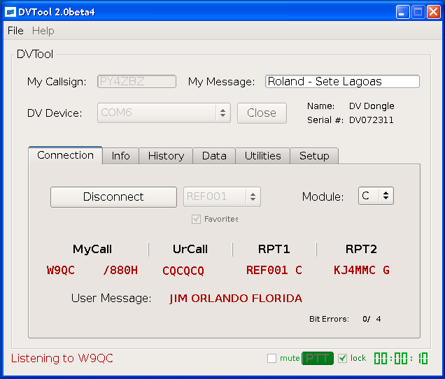Open the Module C dropdown
The width and height of the screenshot is (445, 379).
[x=376, y=196]
